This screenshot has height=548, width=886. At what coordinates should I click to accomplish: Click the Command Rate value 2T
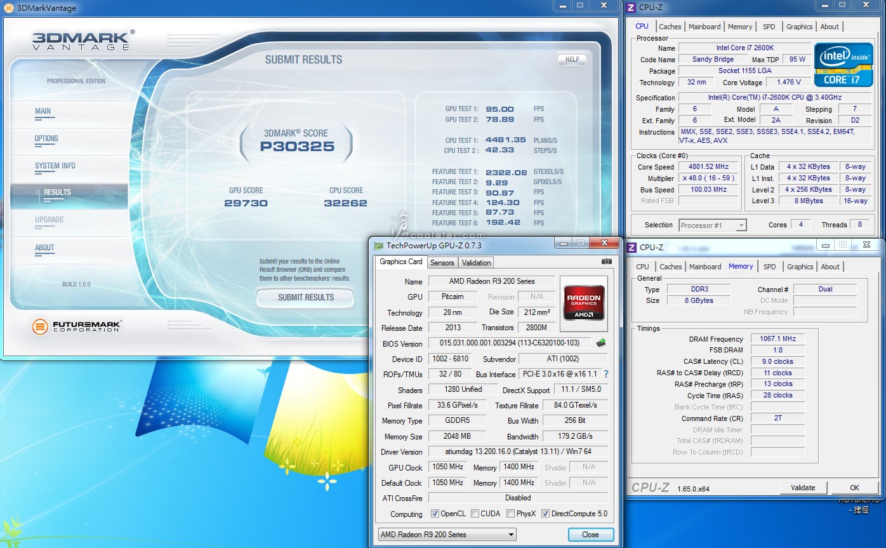[777, 418]
